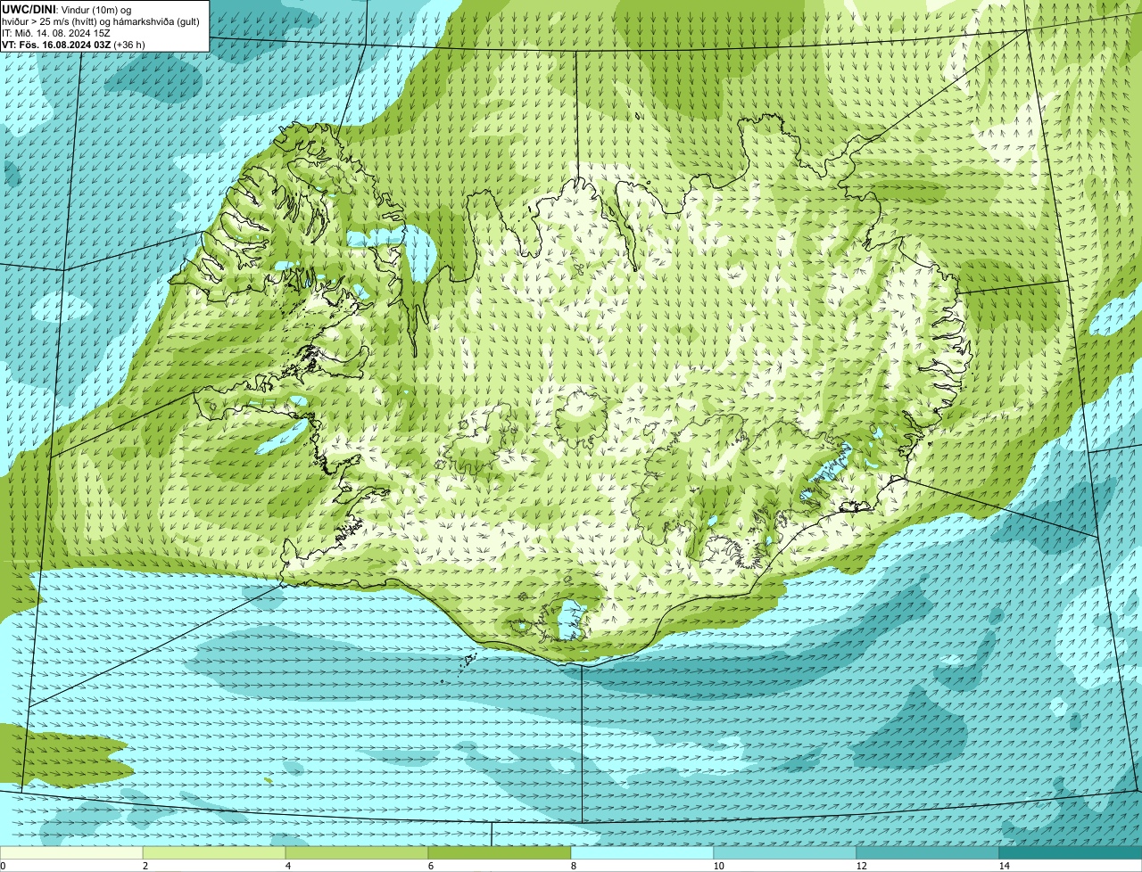Click the 2–4 m/s light green legend color
The image size is (1142, 872).
(x=214, y=852)
